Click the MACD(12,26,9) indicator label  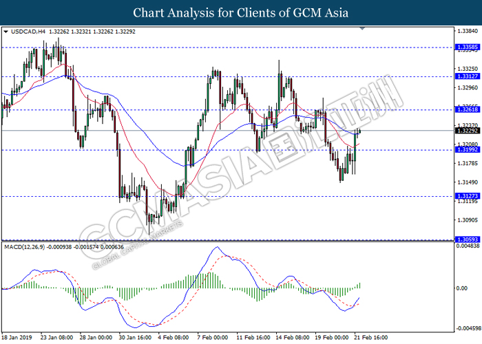point(25,247)
